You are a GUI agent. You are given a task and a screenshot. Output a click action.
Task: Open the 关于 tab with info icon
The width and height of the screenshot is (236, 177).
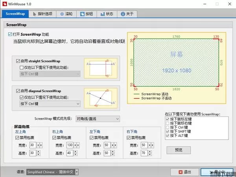click(127, 14)
